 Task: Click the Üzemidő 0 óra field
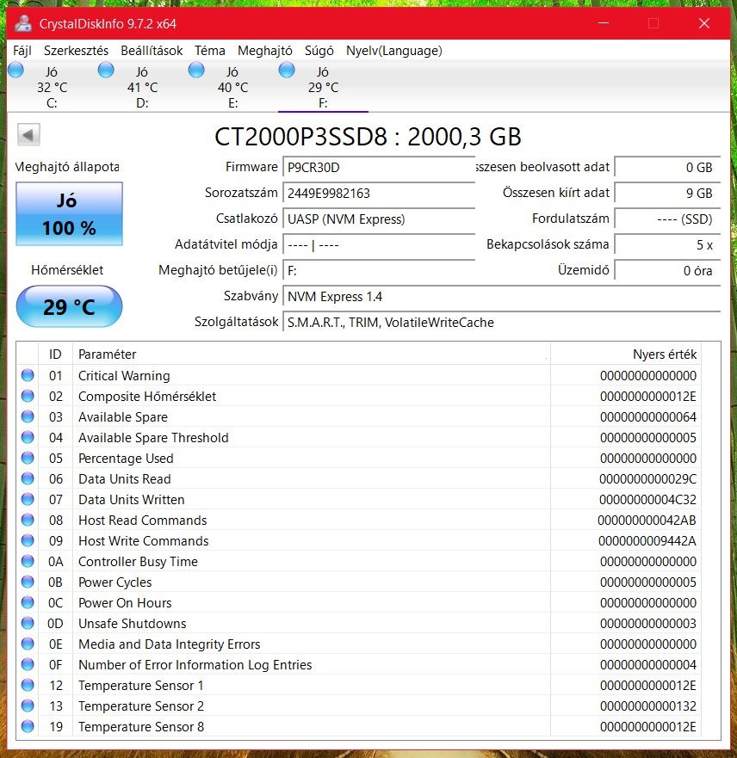pos(667,271)
